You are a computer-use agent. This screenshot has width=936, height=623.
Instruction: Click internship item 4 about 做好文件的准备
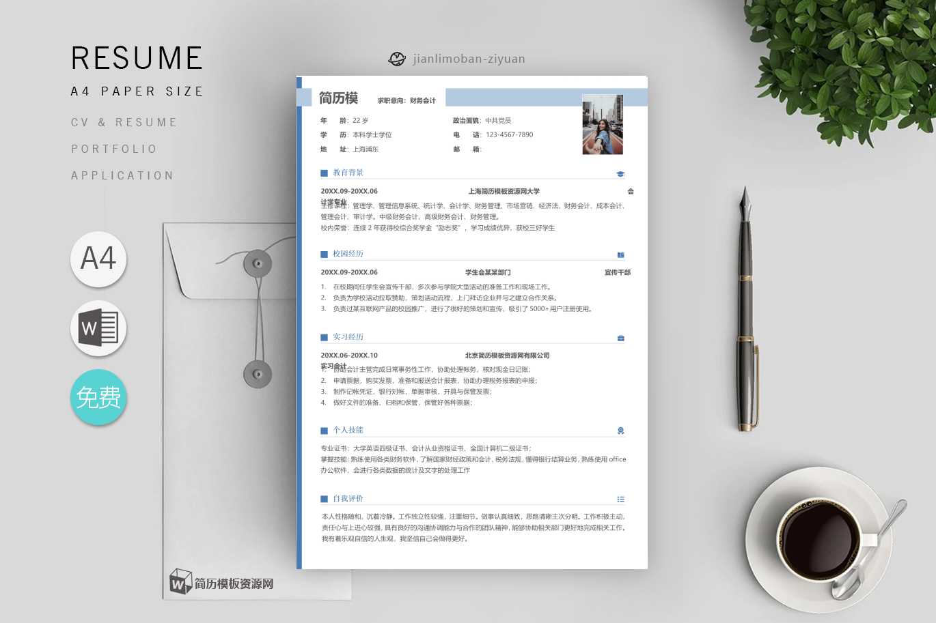396,403
